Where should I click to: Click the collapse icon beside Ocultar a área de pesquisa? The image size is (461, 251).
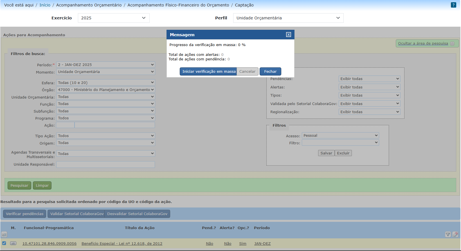(x=452, y=44)
